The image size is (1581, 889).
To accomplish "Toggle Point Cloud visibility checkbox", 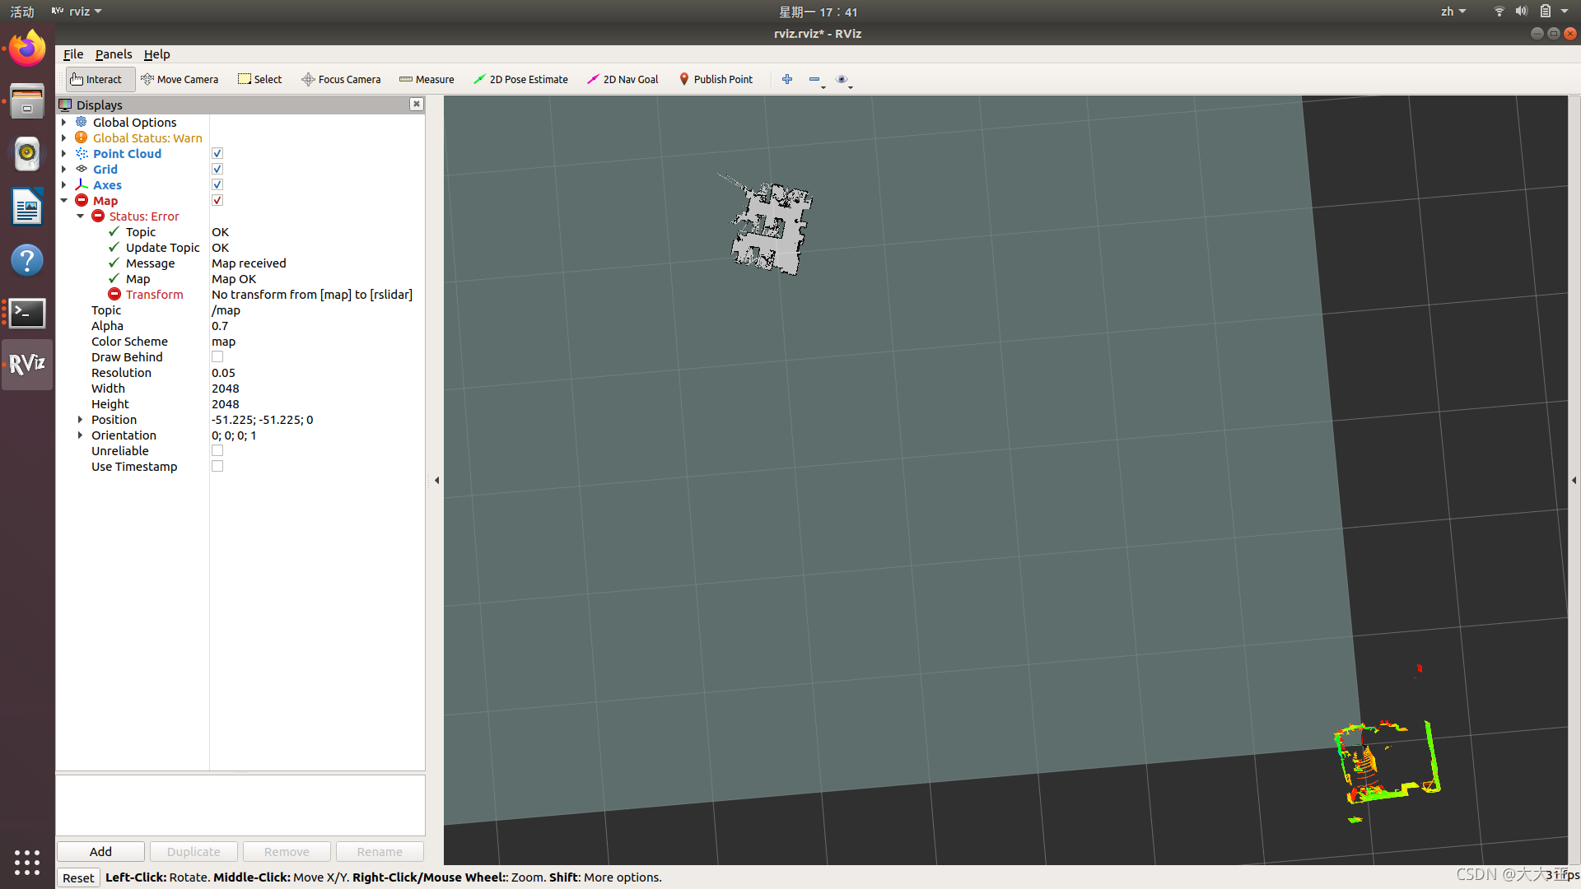I will click(217, 153).
